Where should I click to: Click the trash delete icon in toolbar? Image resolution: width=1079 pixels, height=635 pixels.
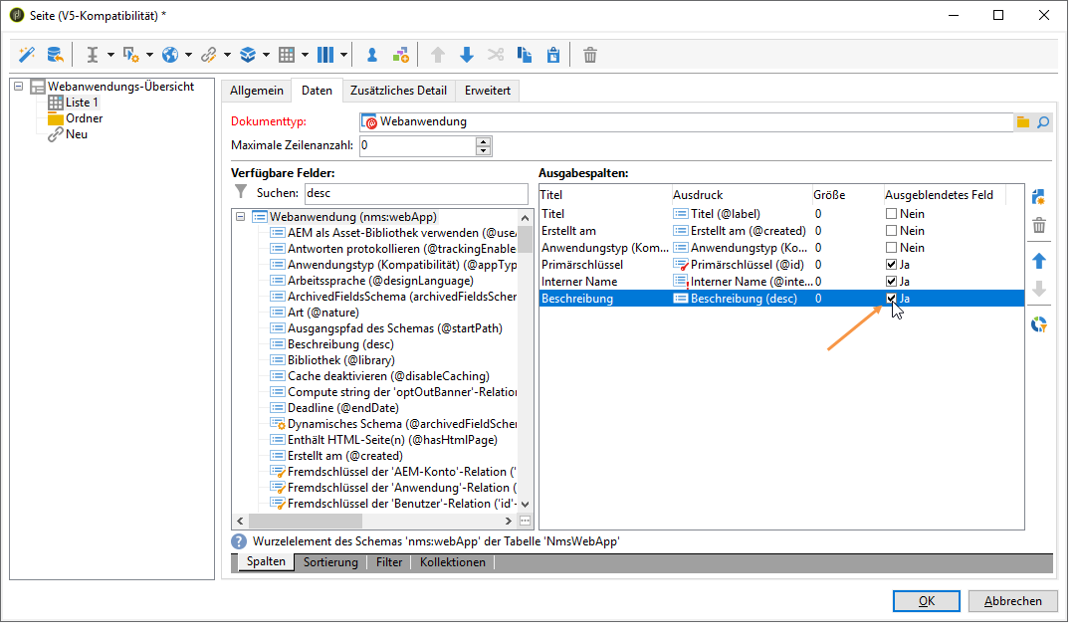590,55
